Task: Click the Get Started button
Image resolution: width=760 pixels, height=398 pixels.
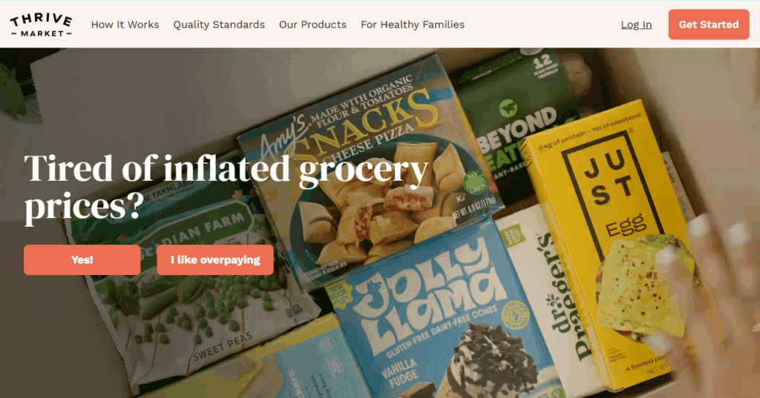Action: (x=709, y=24)
